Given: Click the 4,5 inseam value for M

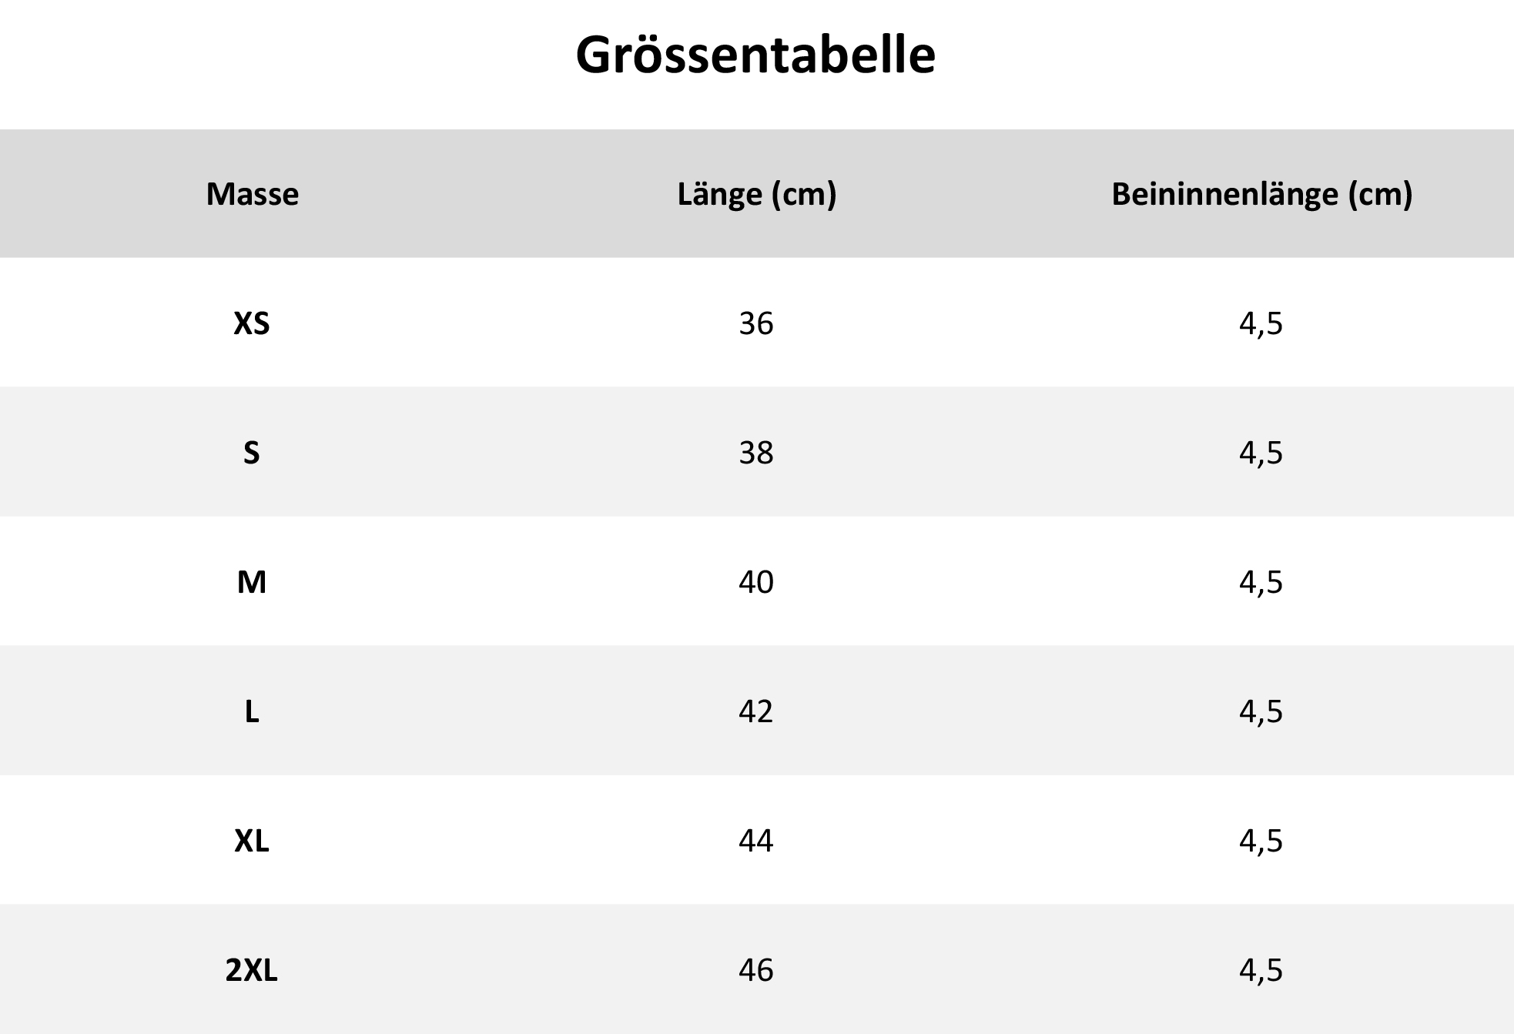Looking at the screenshot, I should [1261, 582].
